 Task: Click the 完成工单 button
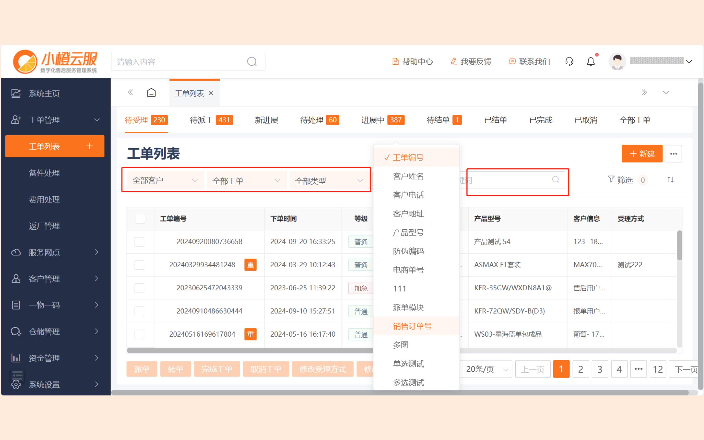pos(217,369)
